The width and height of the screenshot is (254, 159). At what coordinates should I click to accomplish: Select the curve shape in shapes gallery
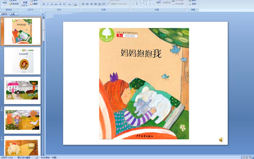(144, 3)
